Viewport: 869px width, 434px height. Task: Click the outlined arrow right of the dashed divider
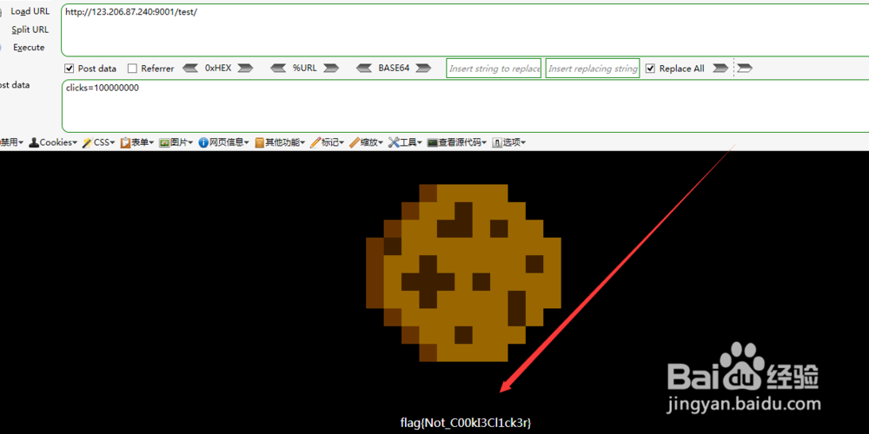tap(745, 68)
